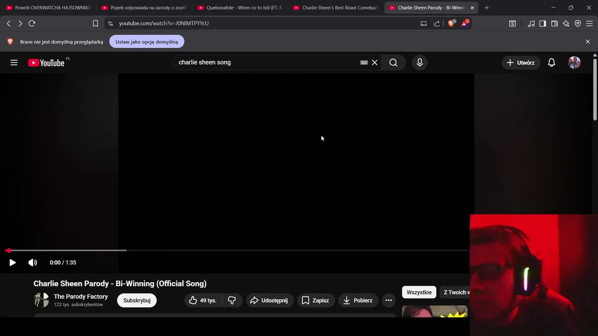Reload the current YouTube page

pyautogui.click(x=32, y=23)
